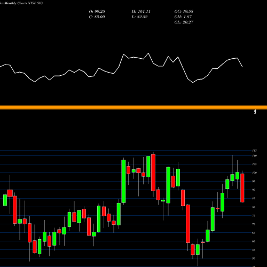Click the 95 price axis label
This screenshot has width=267, height=267.
point(254,181)
